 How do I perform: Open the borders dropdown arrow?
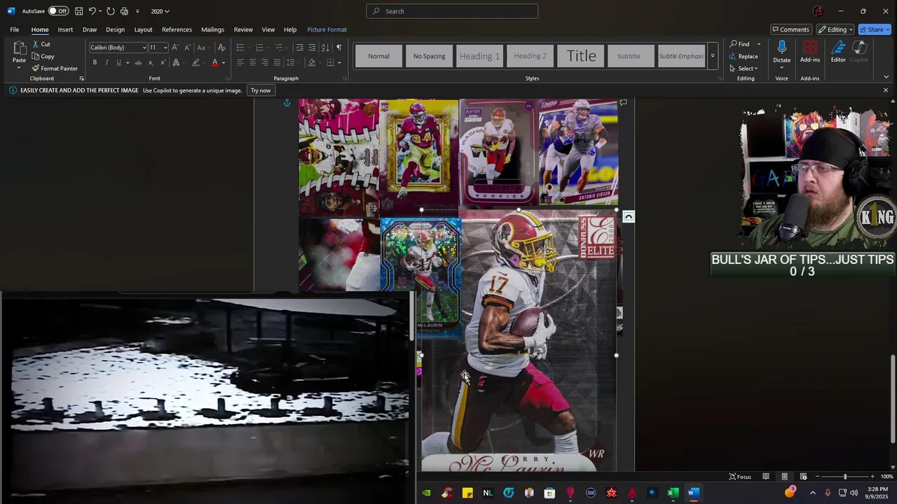(x=338, y=62)
